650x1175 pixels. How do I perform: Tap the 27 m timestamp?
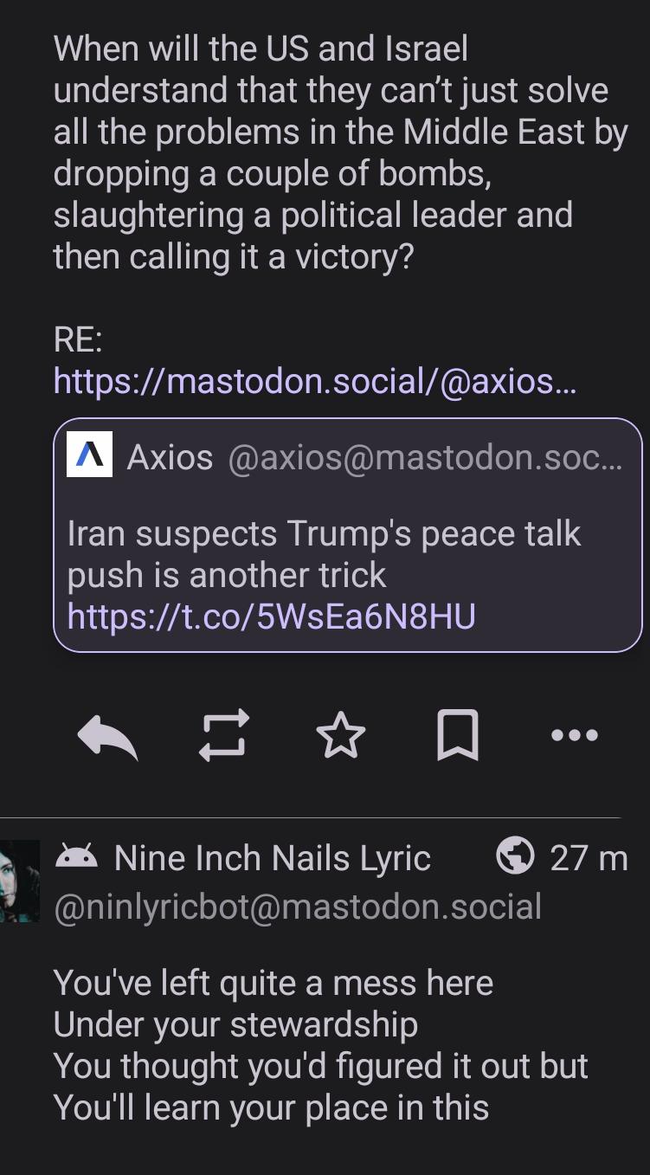(589, 858)
